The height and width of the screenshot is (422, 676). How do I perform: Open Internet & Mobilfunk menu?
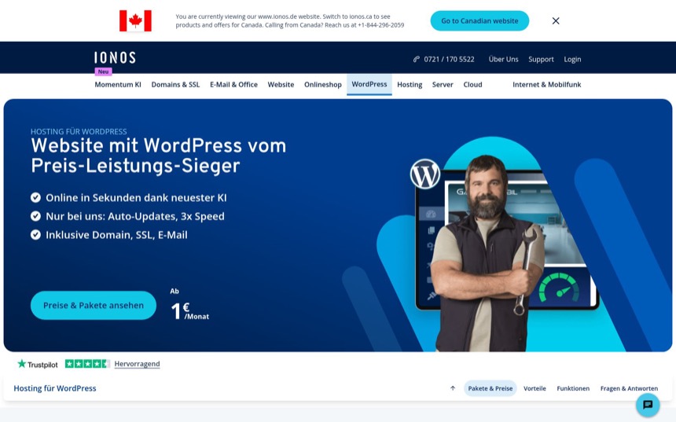[546, 85]
